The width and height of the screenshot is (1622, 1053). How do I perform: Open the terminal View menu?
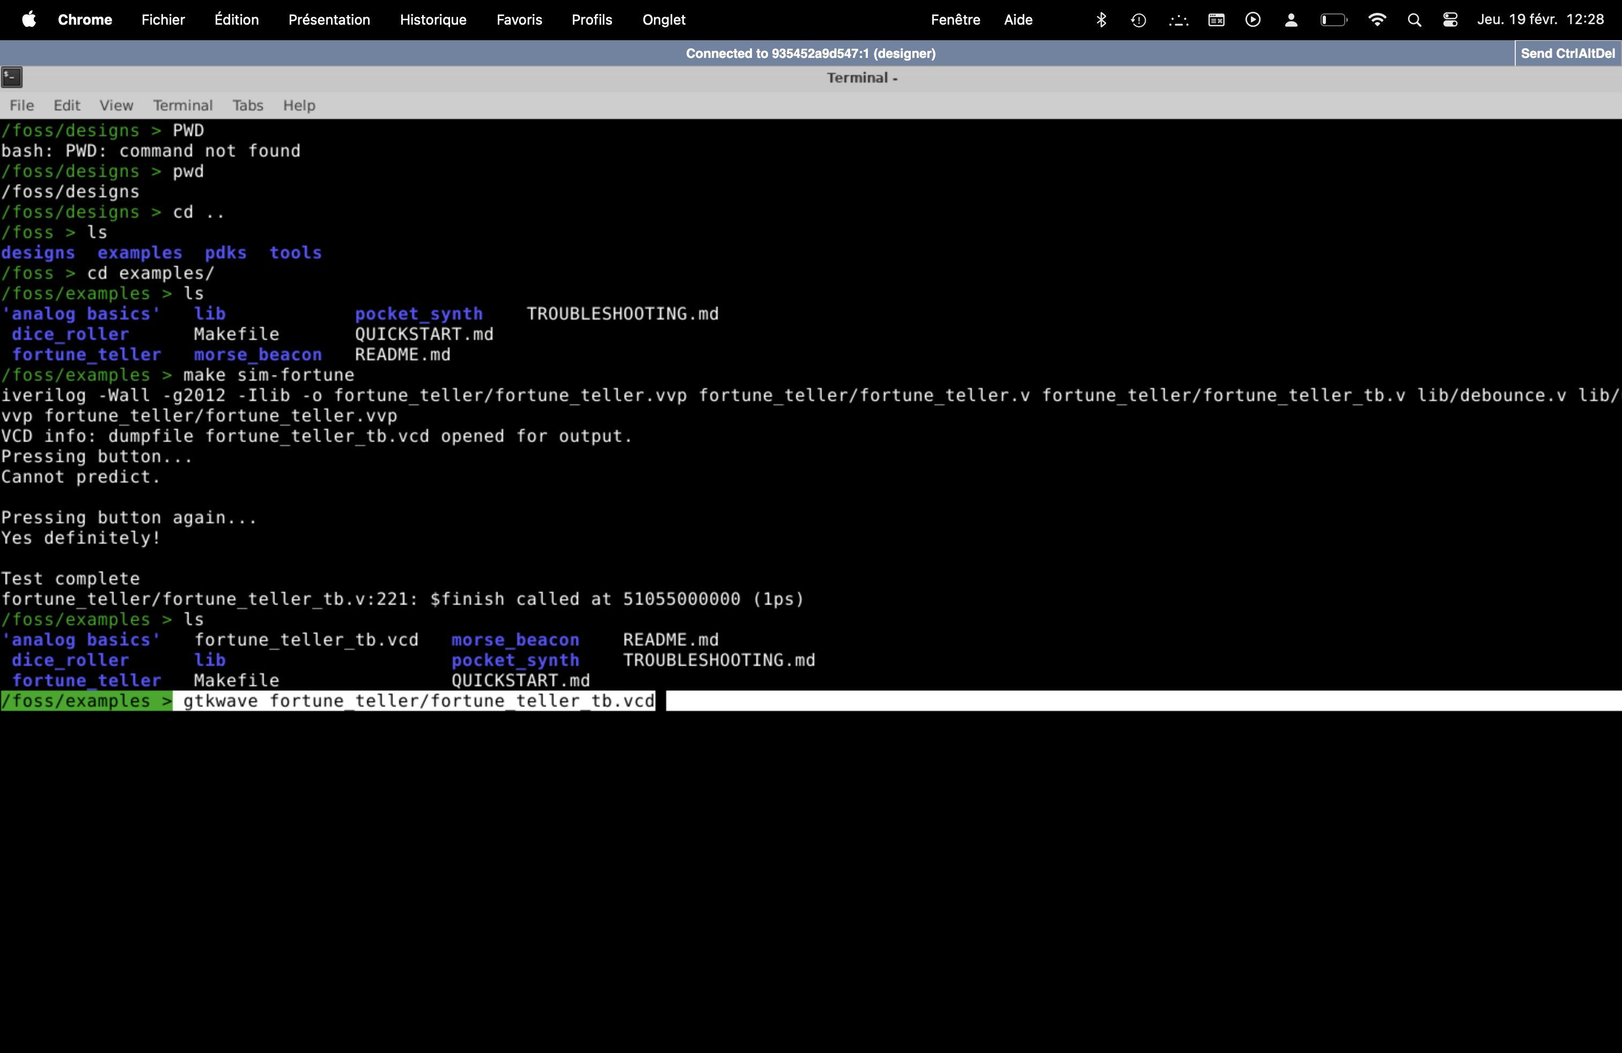click(x=116, y=106)
